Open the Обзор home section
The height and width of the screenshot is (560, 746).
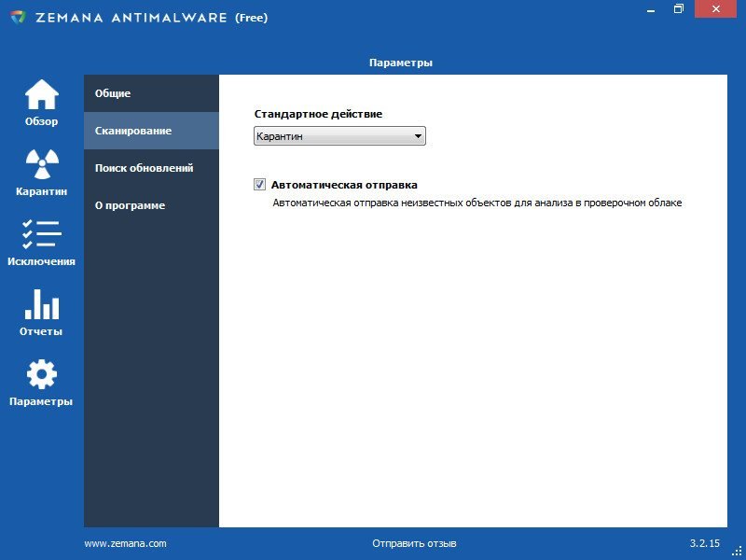[x=41, y=103]
